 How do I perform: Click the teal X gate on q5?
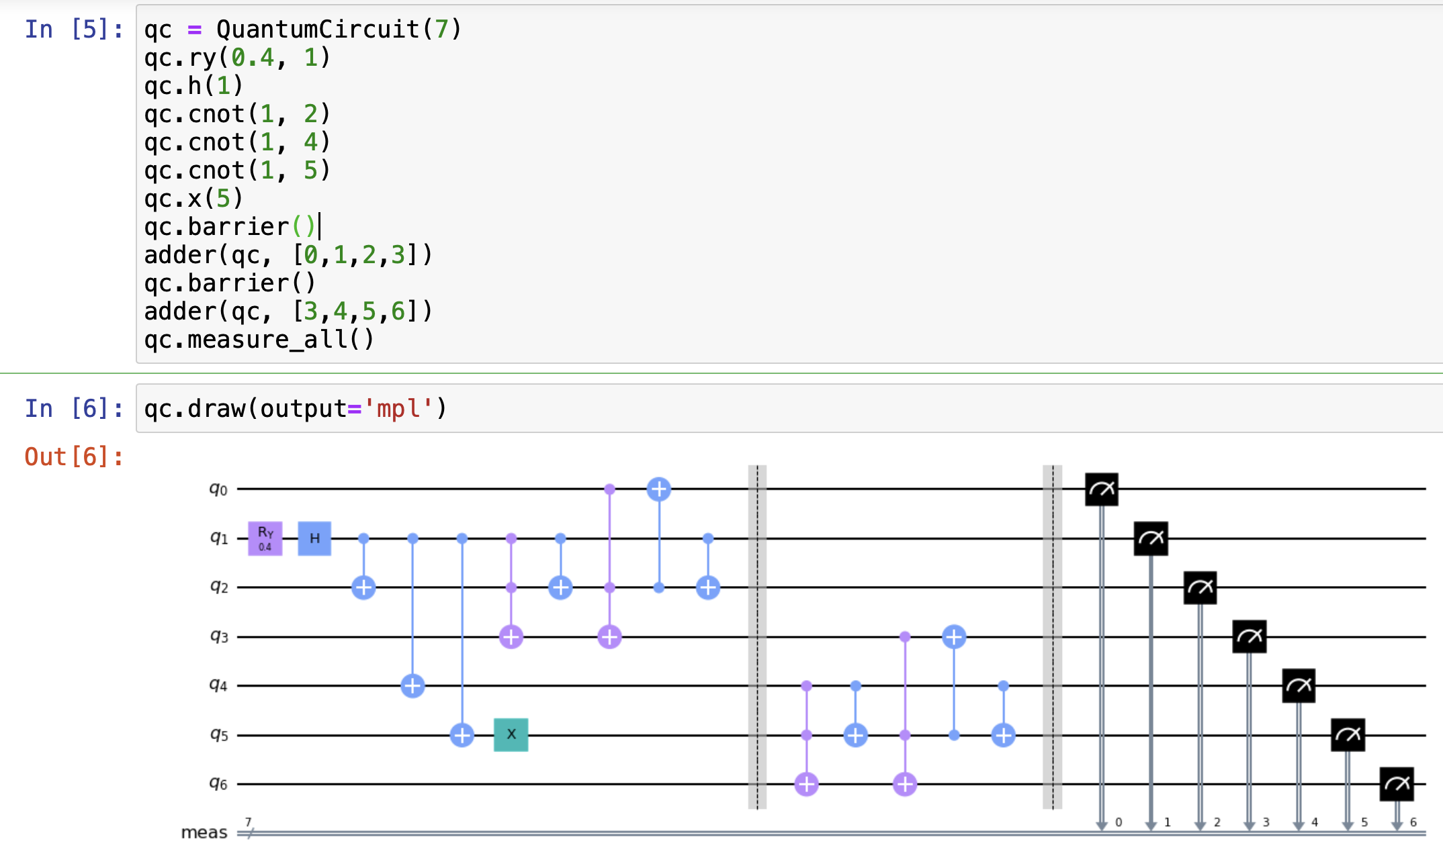click(x=511, y=734)
